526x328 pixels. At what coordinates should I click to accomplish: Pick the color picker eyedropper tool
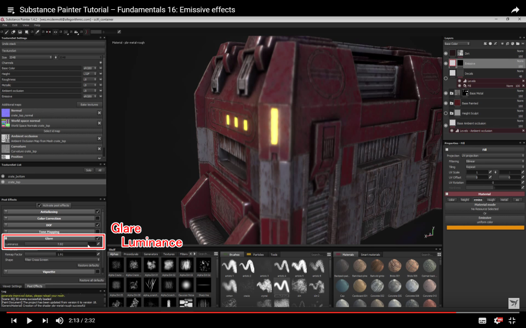[x=37, y=32]
